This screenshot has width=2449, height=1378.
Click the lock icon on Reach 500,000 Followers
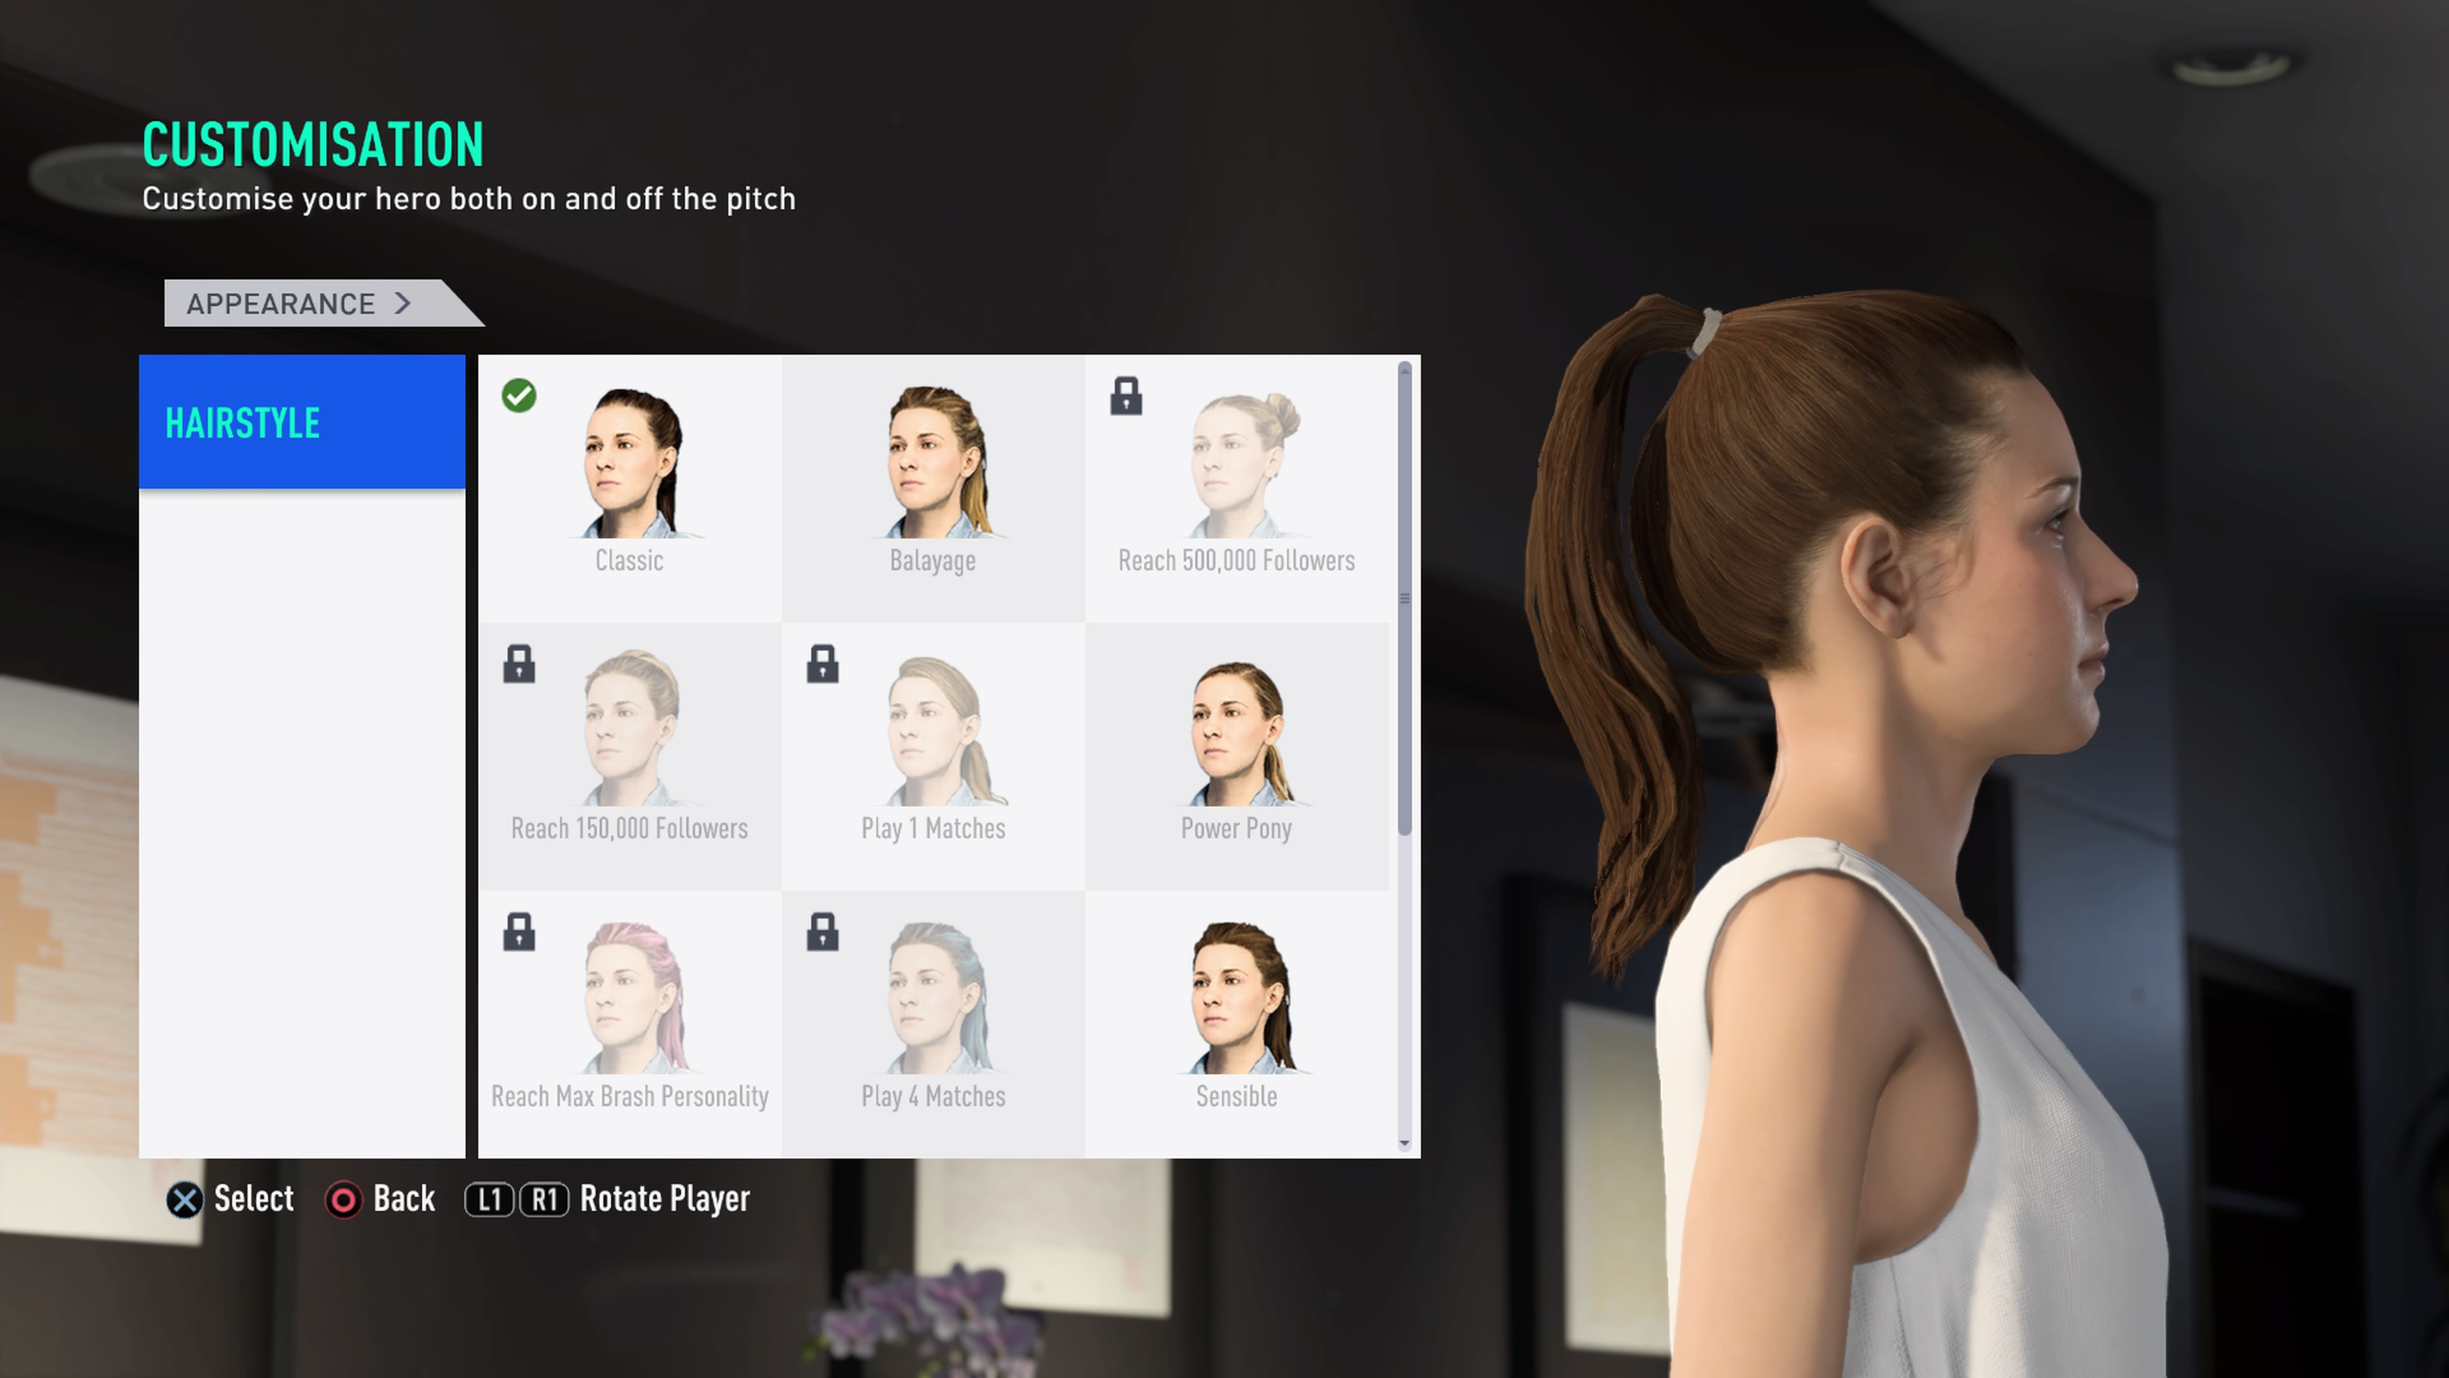(x=1126, y=396)
